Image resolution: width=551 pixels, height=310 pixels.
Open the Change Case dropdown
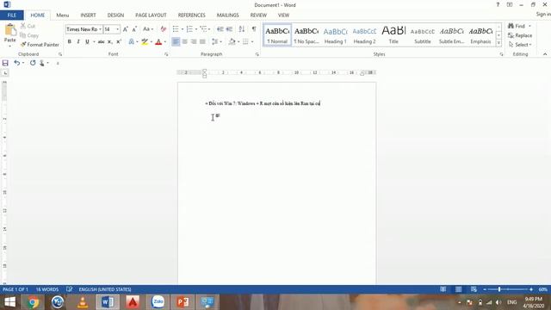point(148,29)
